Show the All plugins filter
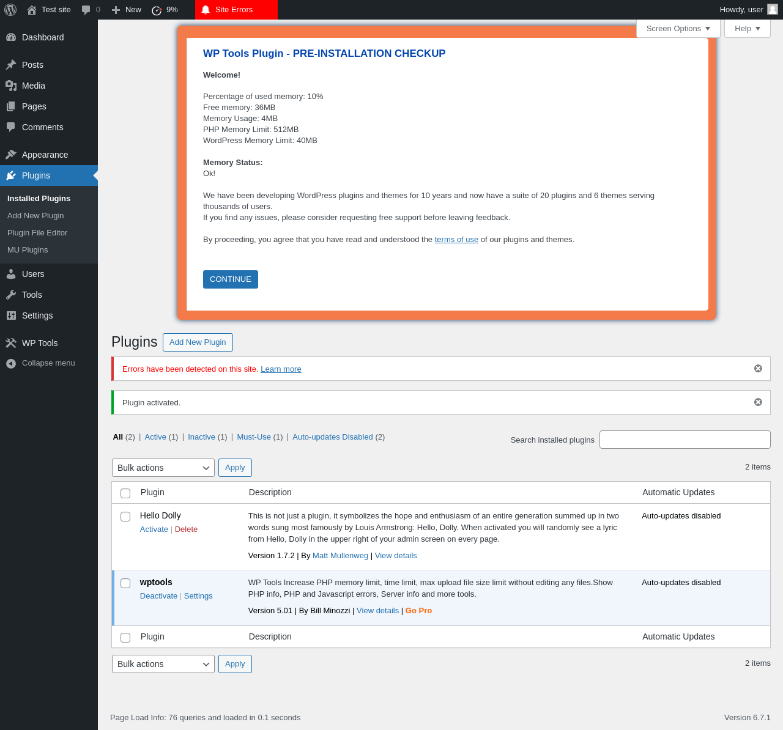 [118, 437]
